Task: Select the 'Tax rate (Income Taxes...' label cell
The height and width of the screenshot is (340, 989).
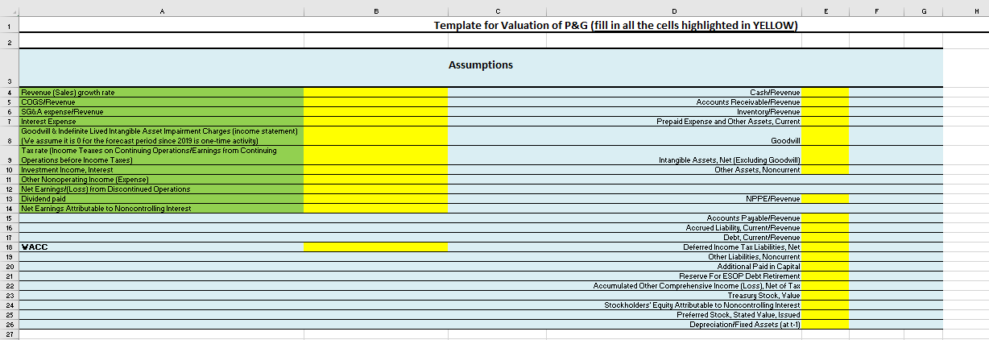Action: click(161, 155)
